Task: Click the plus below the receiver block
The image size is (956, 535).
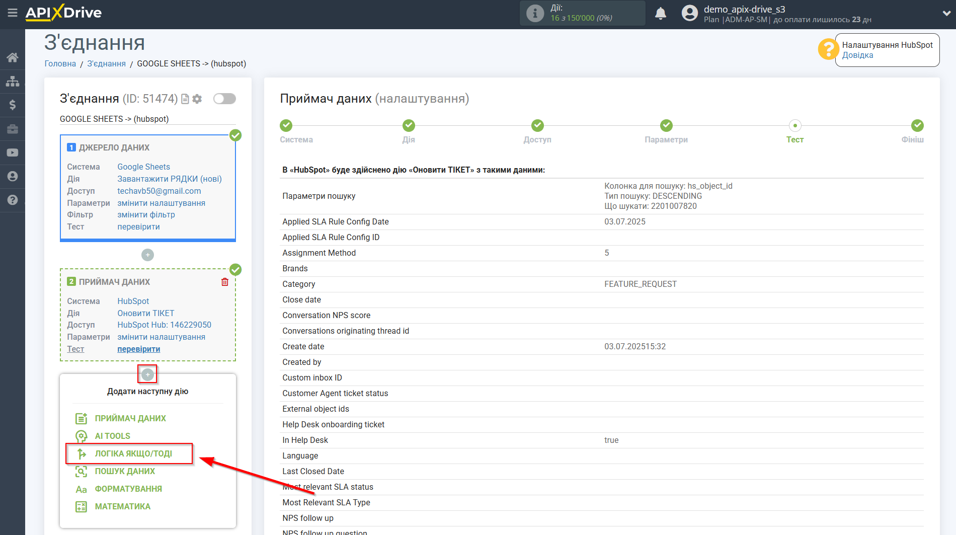Action: [147, 374]
